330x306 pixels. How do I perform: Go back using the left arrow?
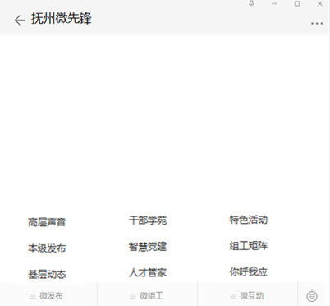20,20
